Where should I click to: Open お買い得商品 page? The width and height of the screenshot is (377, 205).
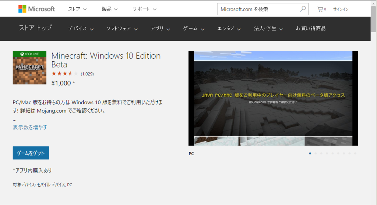(x=311, y=29)
